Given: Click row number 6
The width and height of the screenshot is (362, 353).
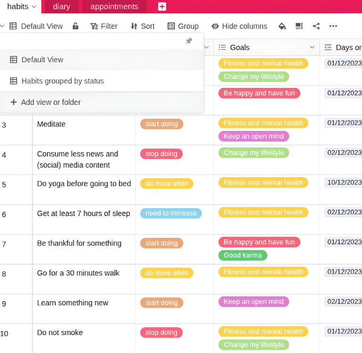Looking at the screenshot, I should pos(4,214).
